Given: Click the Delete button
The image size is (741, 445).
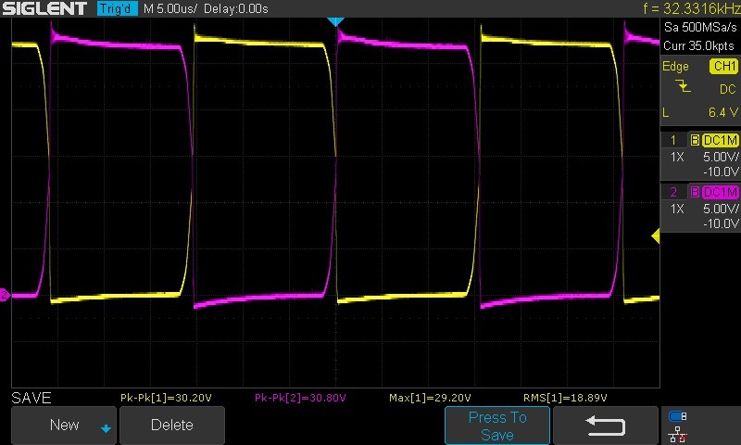Looking at the screenshot, I should (x=172, y=426).
